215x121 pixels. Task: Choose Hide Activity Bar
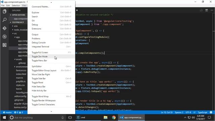(x=51, y=91)
